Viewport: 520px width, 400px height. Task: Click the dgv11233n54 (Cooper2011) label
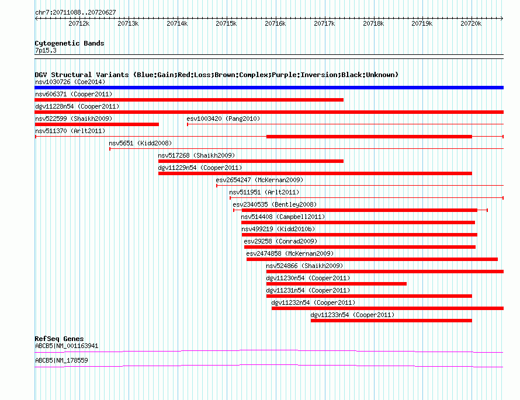352,315
